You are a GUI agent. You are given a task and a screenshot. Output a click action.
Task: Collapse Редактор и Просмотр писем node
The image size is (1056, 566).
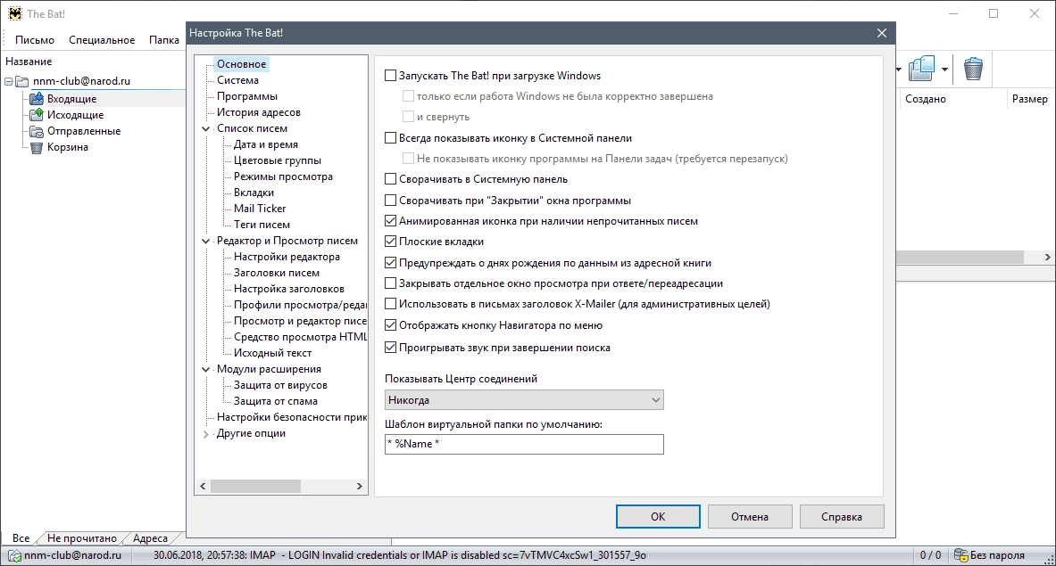click(x=206, y=241)
